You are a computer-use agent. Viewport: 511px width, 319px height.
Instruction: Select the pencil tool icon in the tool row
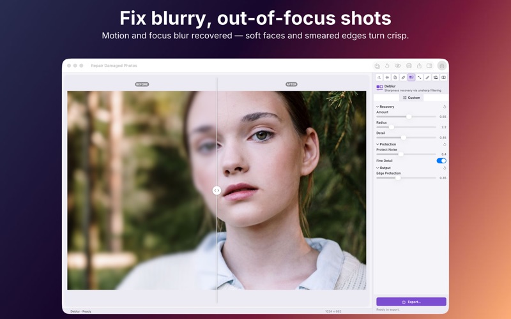[x=427, y=77]
